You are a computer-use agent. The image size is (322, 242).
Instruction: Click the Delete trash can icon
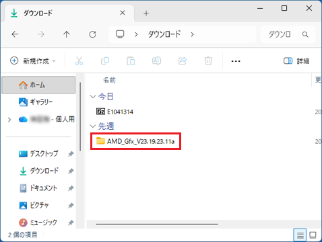point(208,61)
